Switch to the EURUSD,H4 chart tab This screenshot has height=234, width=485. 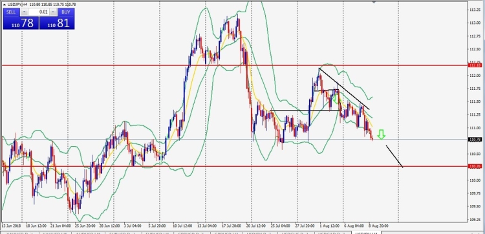pyautogui.click(x=157, y=233)
